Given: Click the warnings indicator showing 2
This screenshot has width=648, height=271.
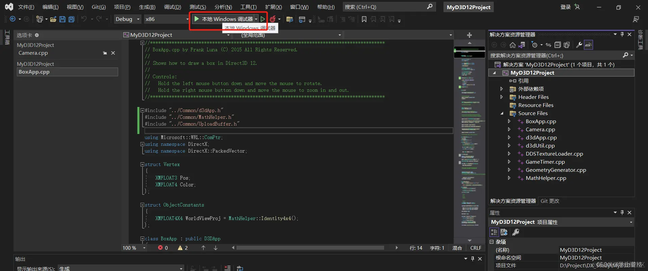Looking at the screenshot, I should (x=183, y=248).
